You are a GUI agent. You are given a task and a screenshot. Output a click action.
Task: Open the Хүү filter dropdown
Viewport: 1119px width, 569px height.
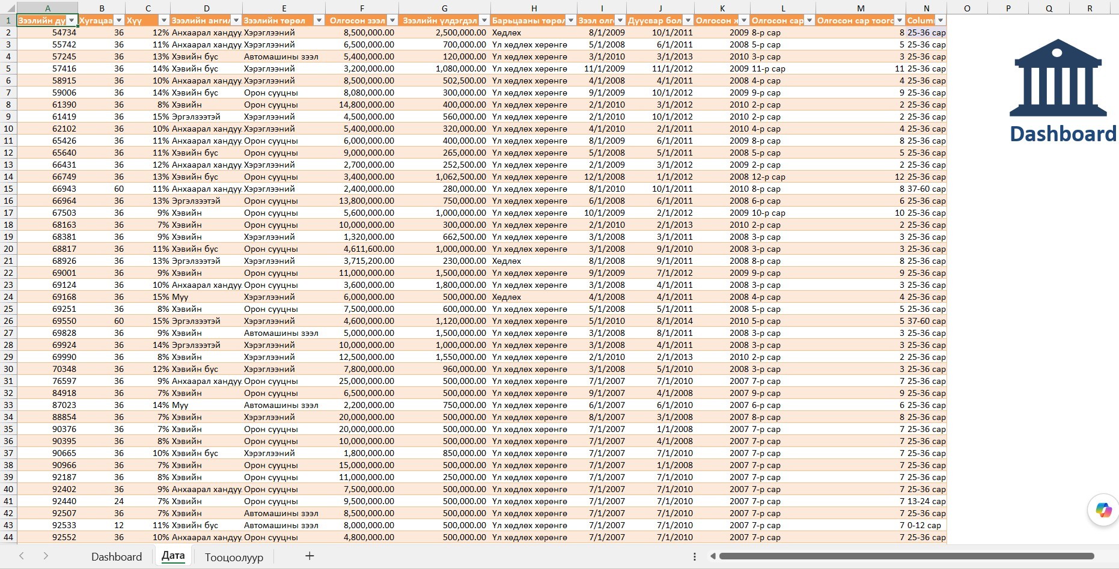coord(163,20)
